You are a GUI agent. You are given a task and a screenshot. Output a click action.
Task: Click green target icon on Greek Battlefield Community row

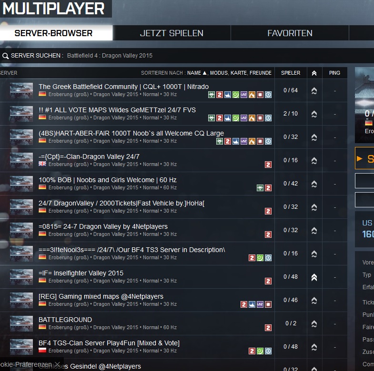pyautogui.click(x=236, y=95)
